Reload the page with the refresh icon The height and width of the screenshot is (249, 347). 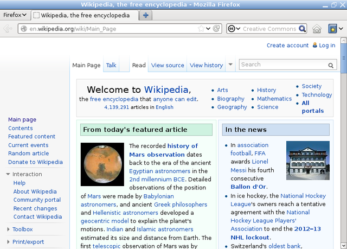coord(217,29)
